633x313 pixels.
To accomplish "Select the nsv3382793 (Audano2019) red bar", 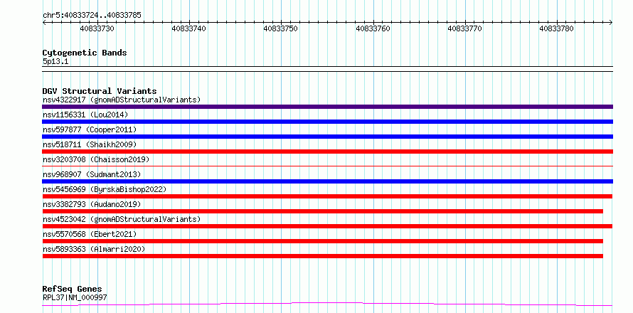I will coord(323,211).
